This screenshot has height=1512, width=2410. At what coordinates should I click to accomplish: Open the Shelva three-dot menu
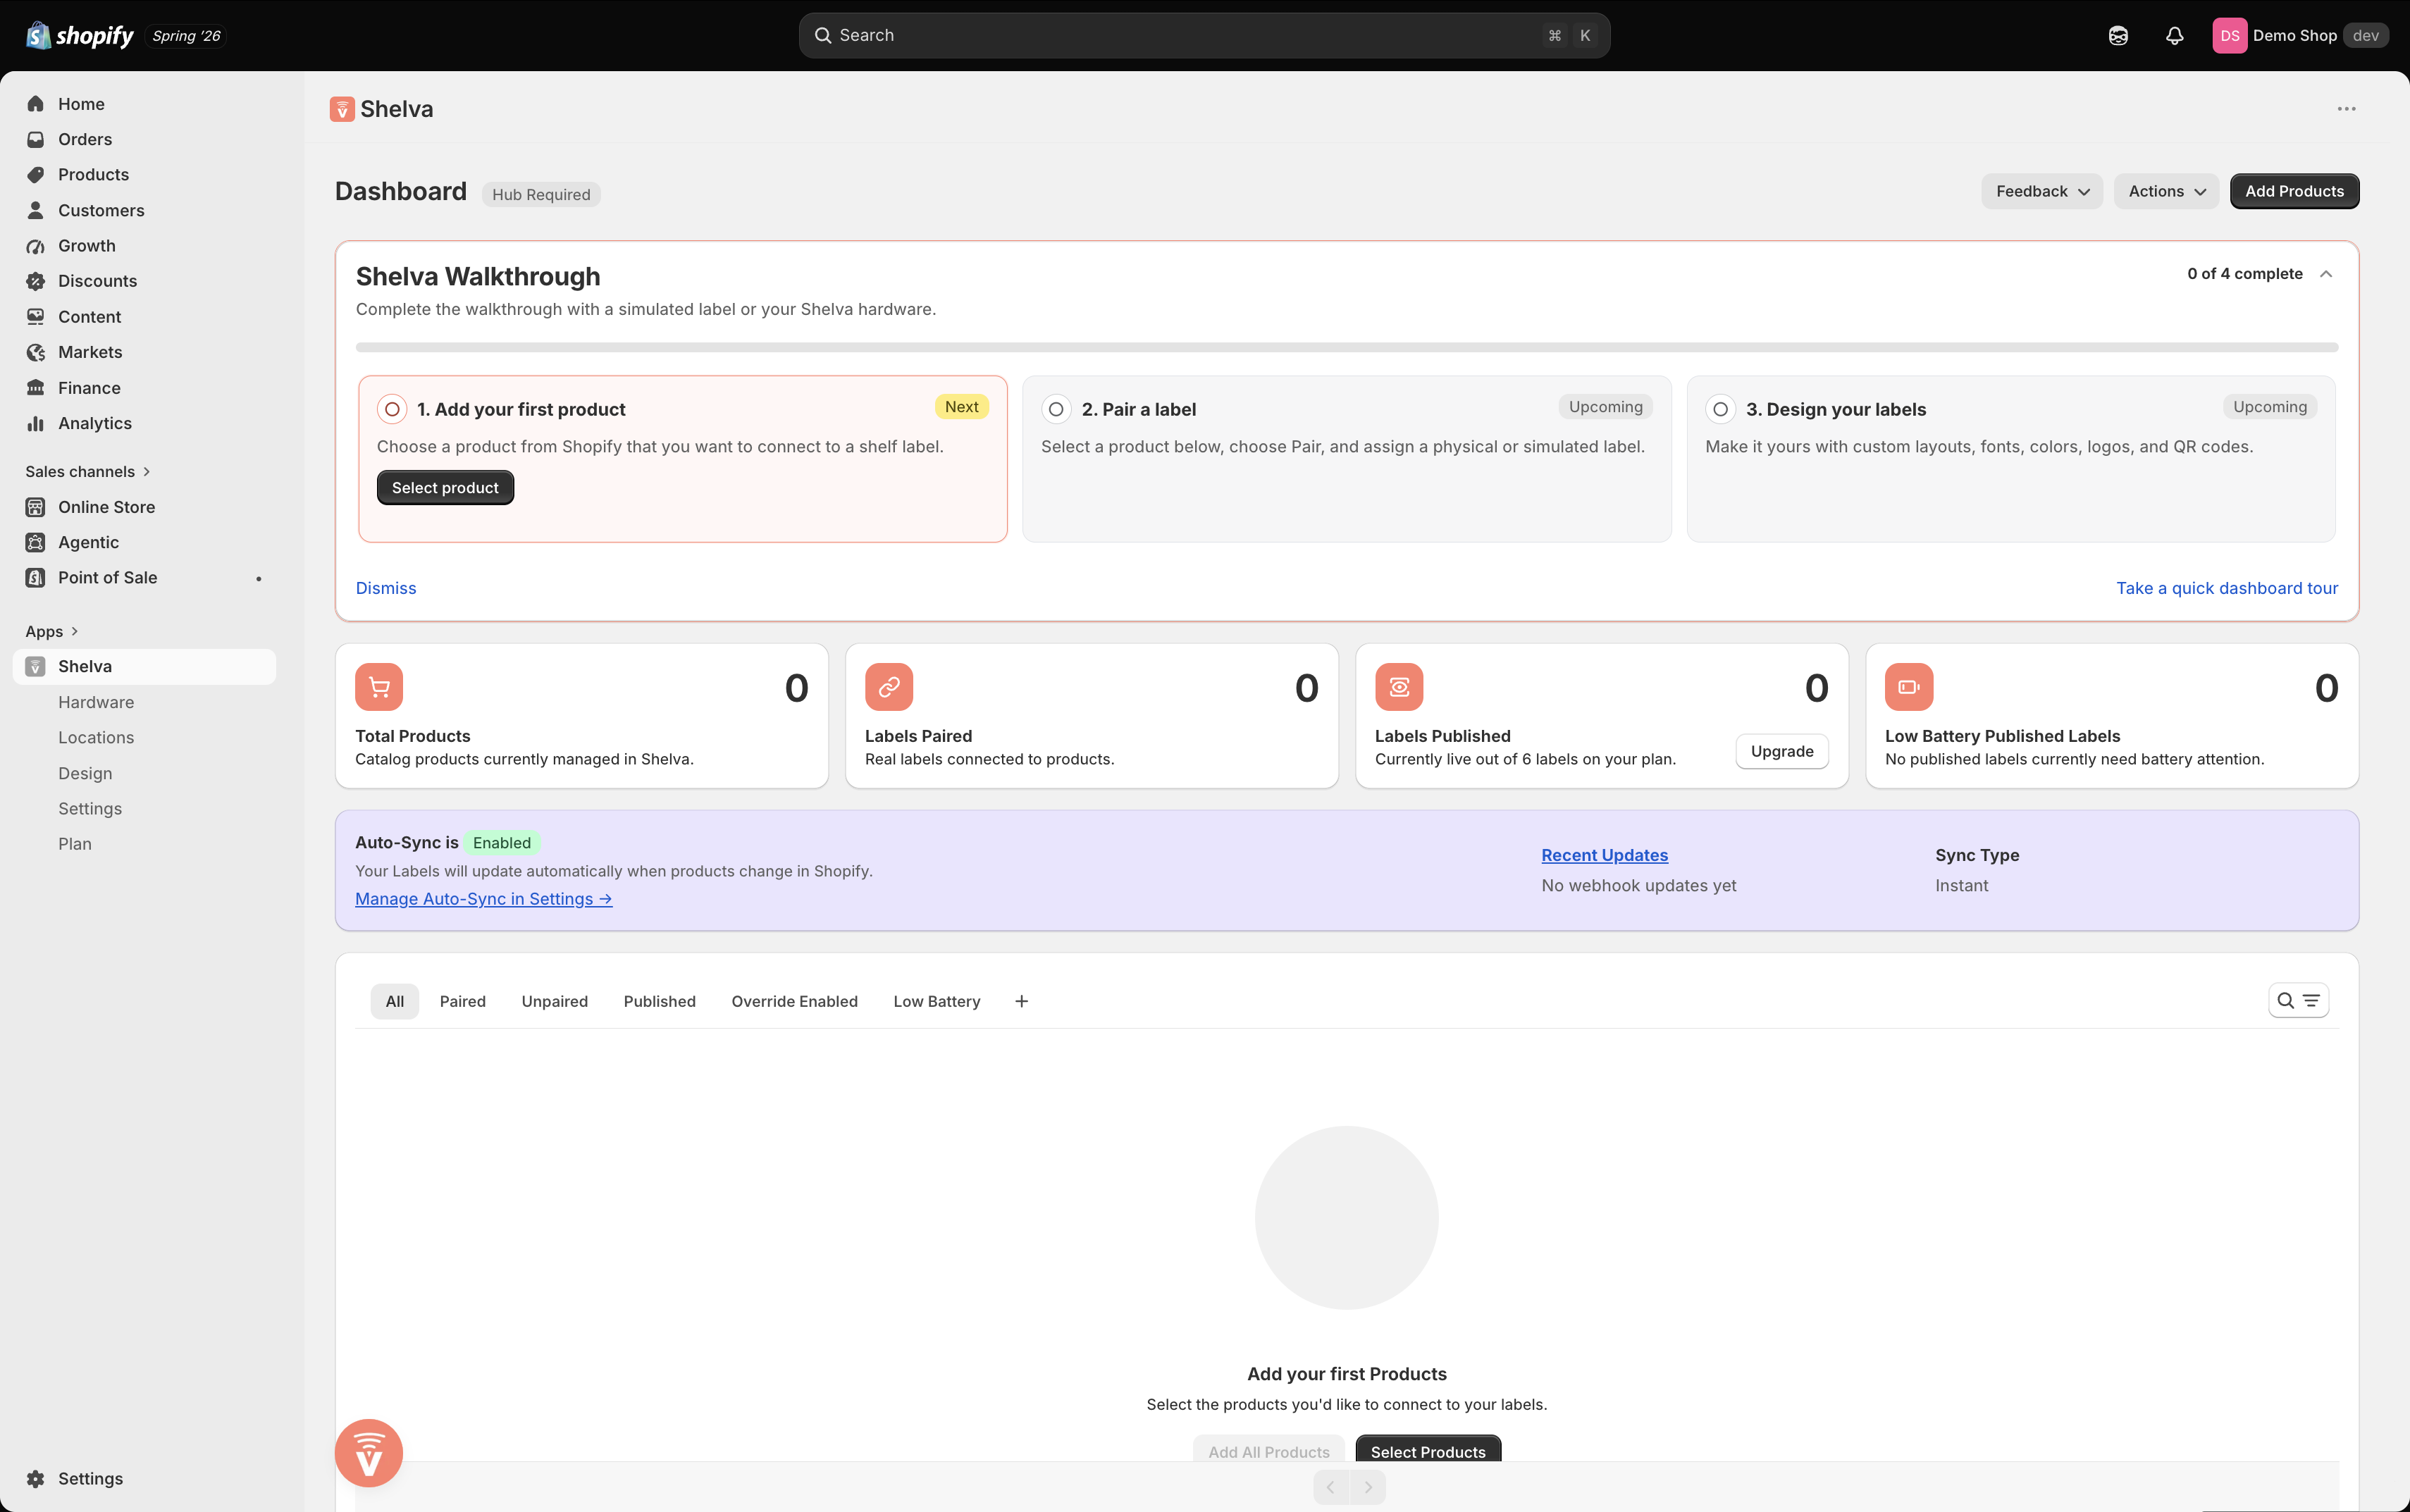(x=2346, y=109)
